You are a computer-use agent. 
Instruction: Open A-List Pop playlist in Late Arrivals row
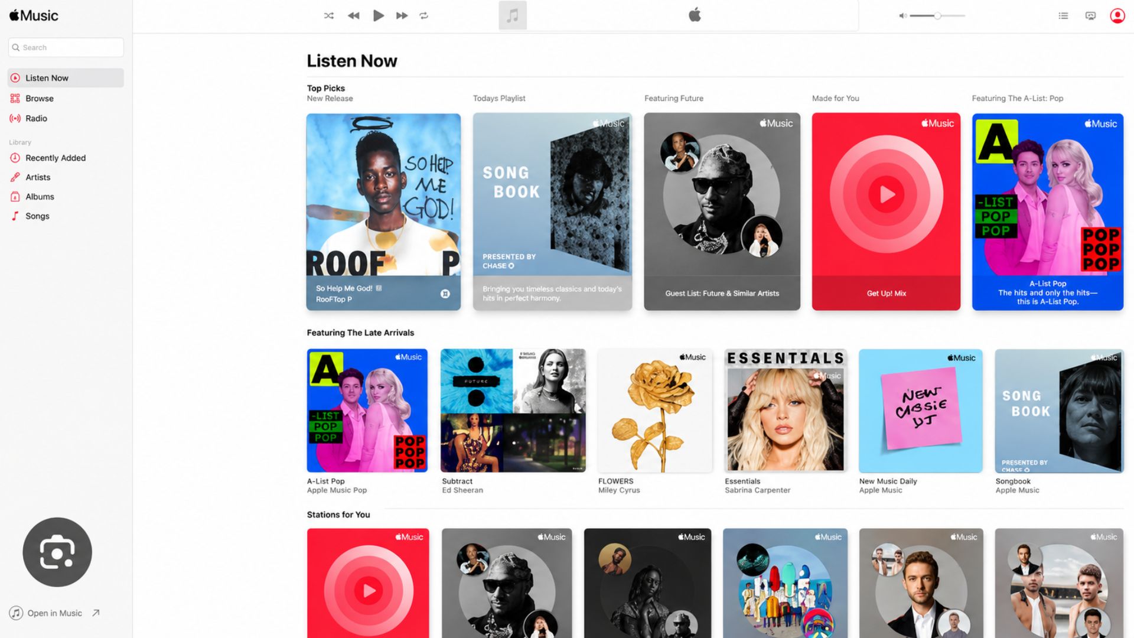pyautogui.click(x=367, y=411)
